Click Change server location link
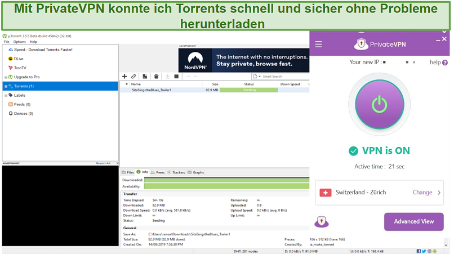The height and width of the screenshot is (254, 454). pos(422,192)
